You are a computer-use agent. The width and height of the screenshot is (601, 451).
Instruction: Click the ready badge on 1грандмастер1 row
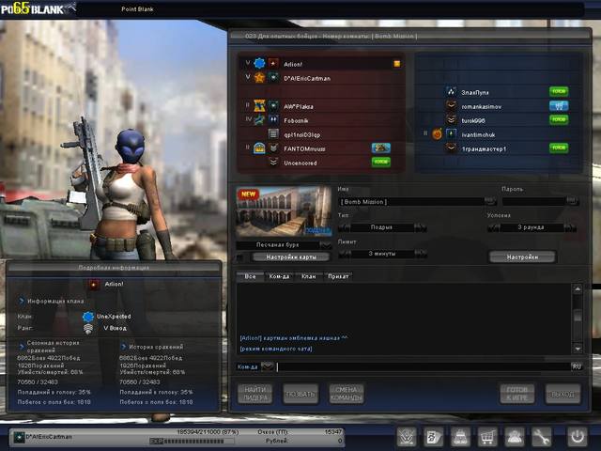pyautogui.click(x=559, y=148)
